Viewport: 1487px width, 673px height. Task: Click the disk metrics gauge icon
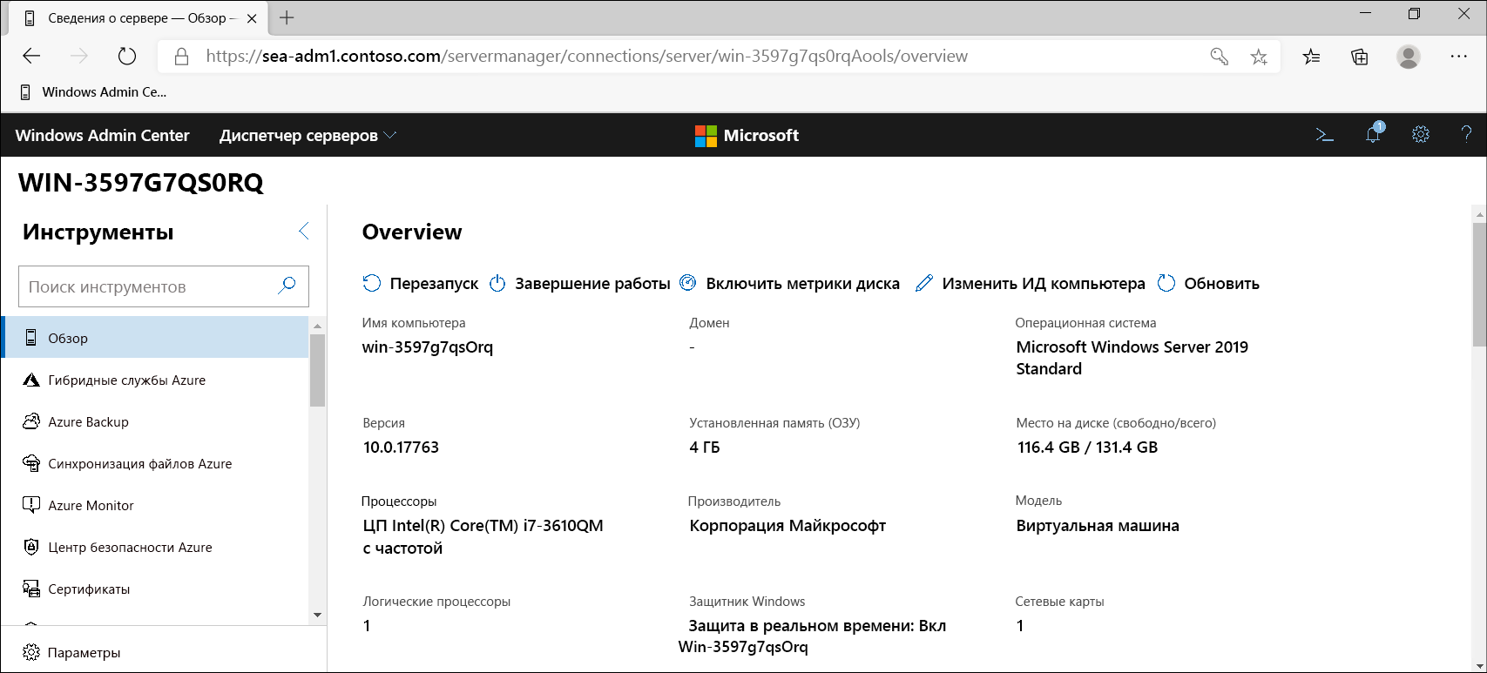pos(688,283)
